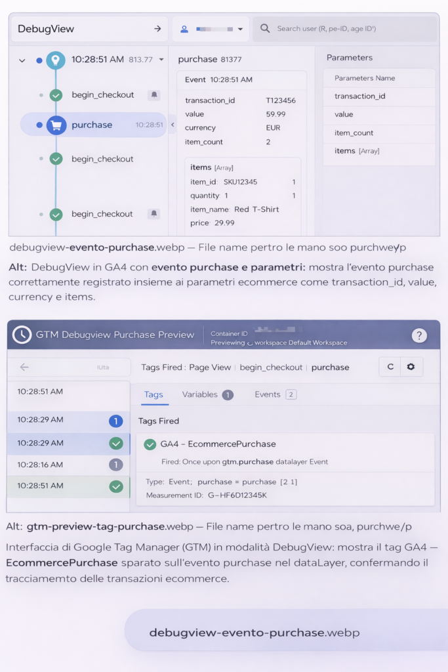Click the purchase shopping cart icon
Image resolution: width=448 pixels, height=672 pixels.
coord(56,125)
